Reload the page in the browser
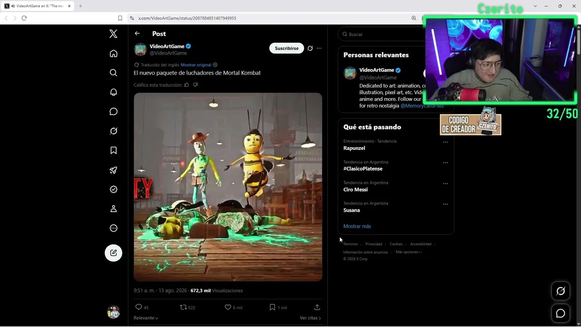This screenshot has height=327, width=581. pos(24,18)
